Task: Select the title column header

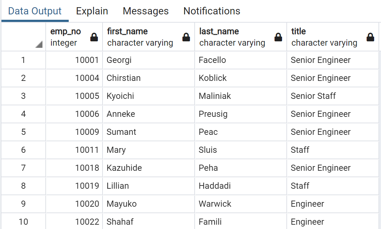Action: [299, 36]
